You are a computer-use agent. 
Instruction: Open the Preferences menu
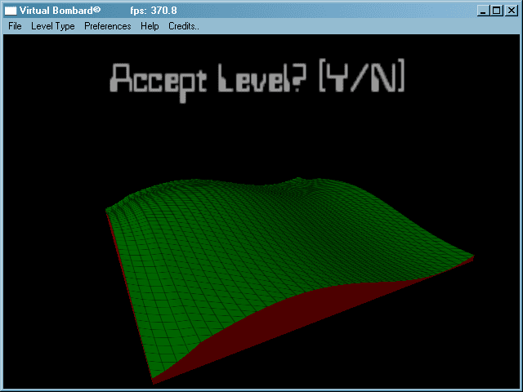tap(107, 26)
